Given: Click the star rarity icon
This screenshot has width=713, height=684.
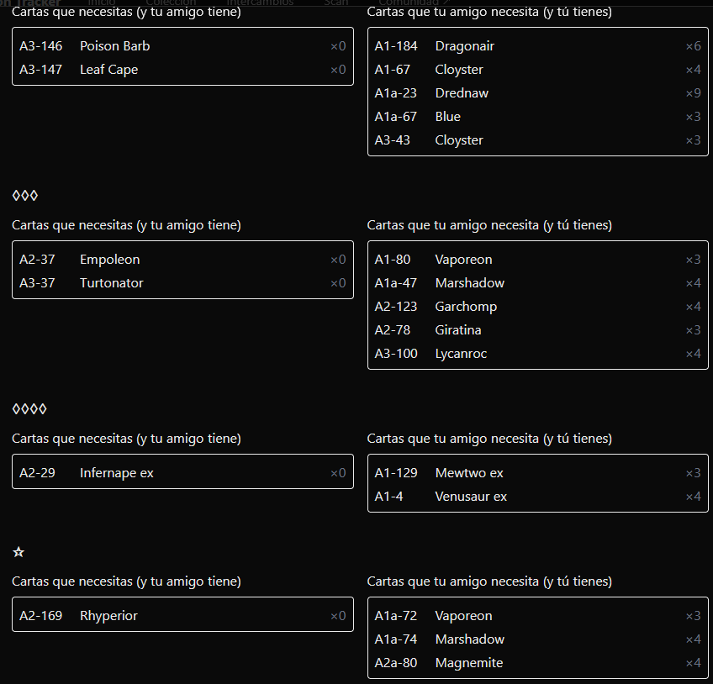Looking at the screenshot, I should click(18, 552).
